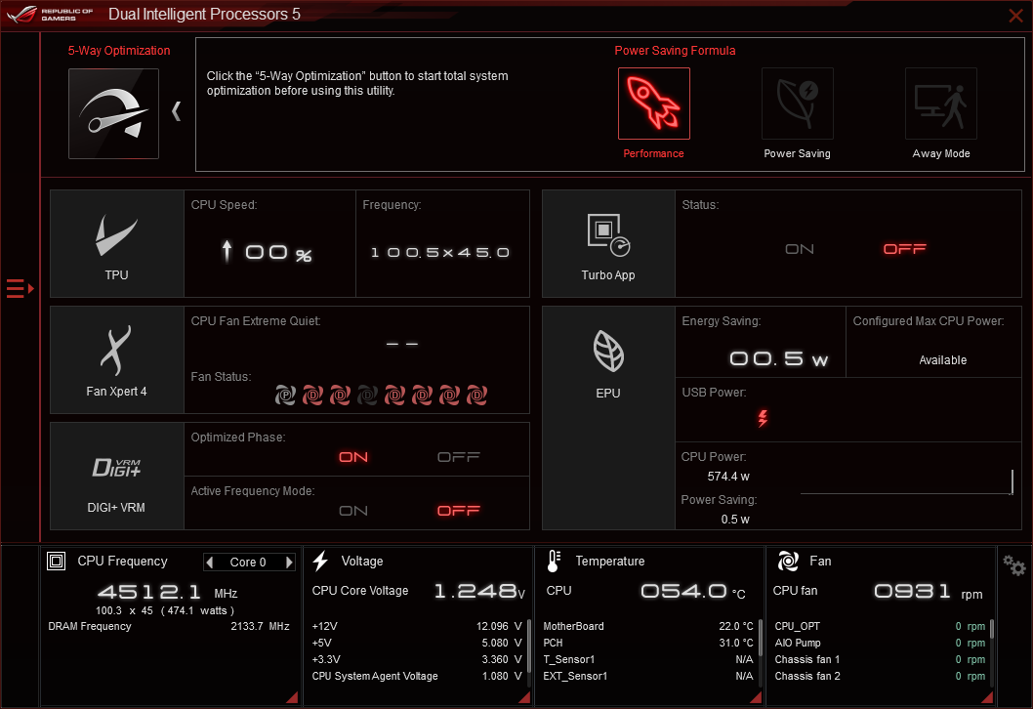The image size is (1033, 709).
Task: Turn Turbo App status OFF
Action: (904, 249)
